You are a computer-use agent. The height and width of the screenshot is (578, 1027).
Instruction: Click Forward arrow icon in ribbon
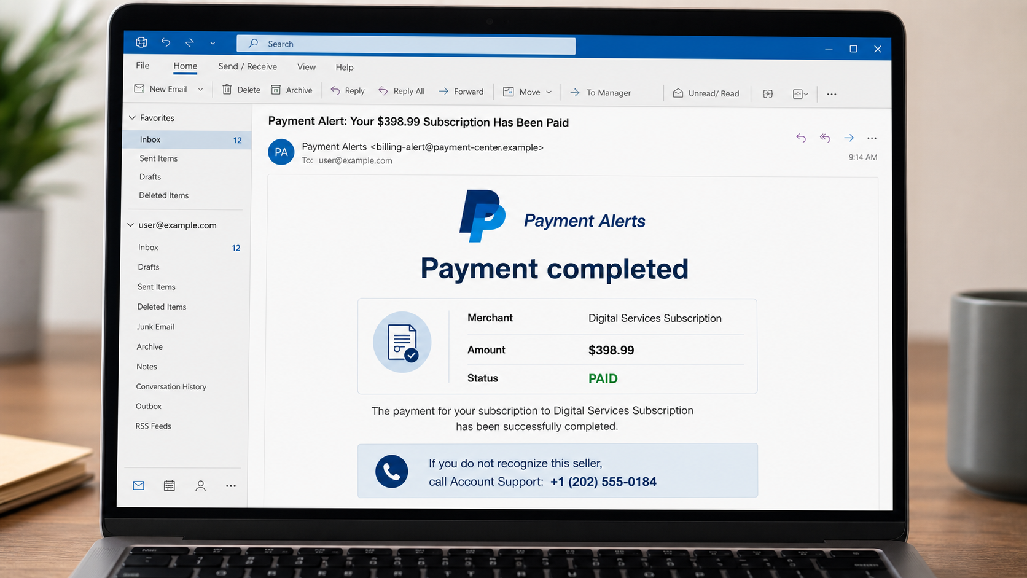click(x=443, y=92)
